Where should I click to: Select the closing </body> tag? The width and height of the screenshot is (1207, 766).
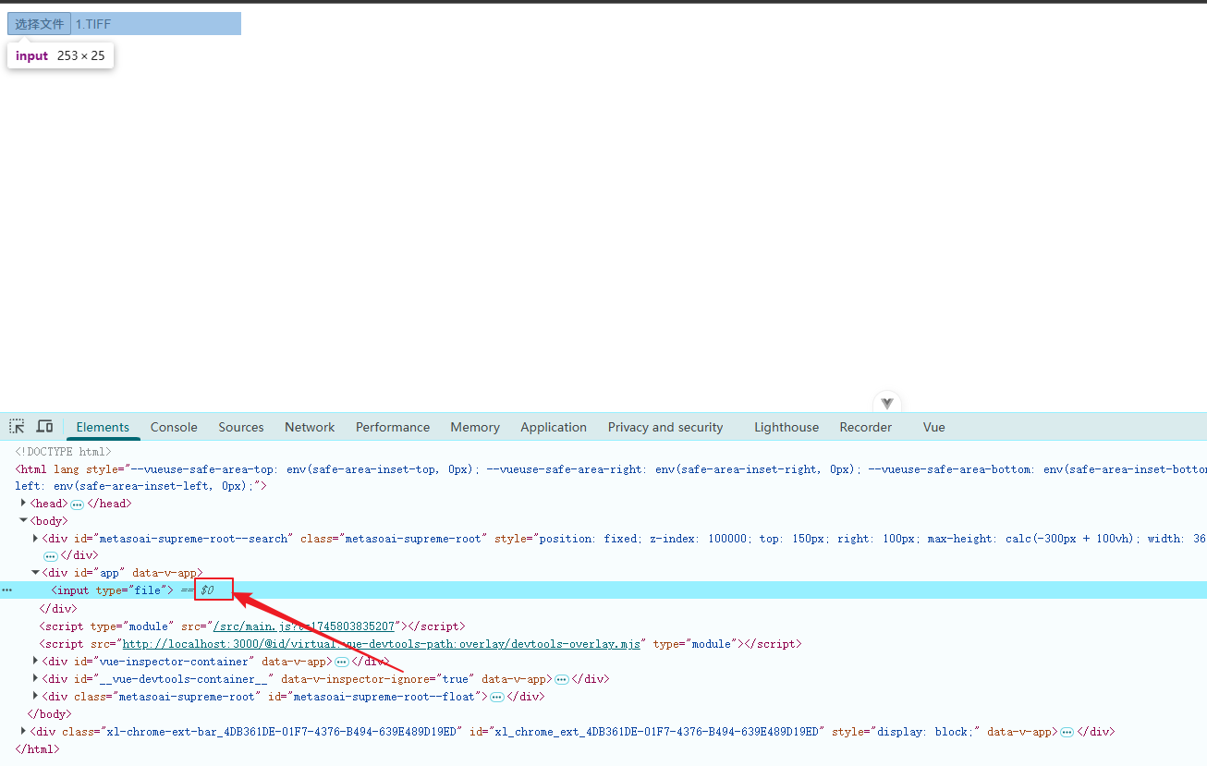50,714
